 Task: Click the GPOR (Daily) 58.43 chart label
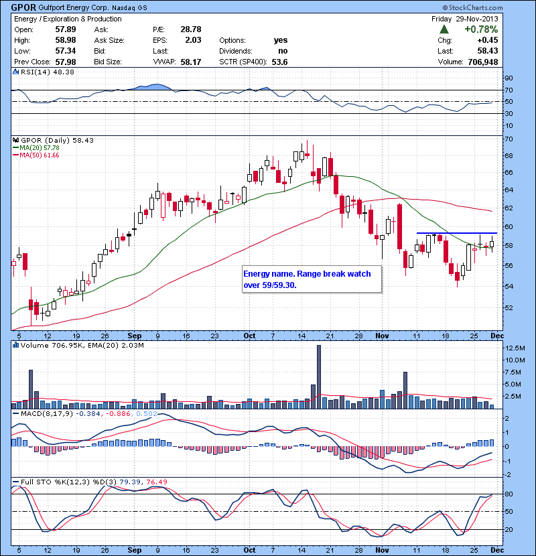(57, 141)
